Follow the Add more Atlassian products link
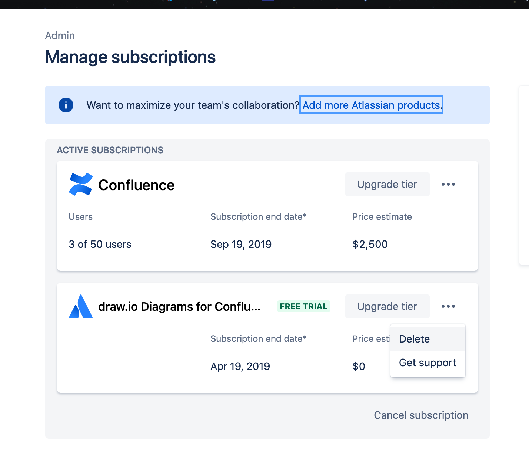529x455 pixels. pos(371,105)
